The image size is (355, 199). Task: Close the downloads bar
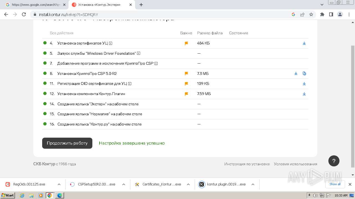click(x=350, y=184)
